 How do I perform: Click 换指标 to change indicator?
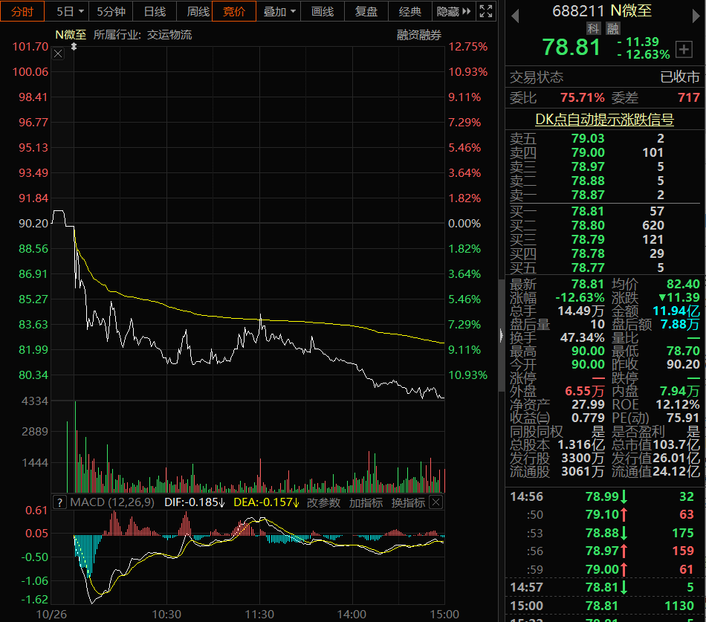tap(408, 502)
